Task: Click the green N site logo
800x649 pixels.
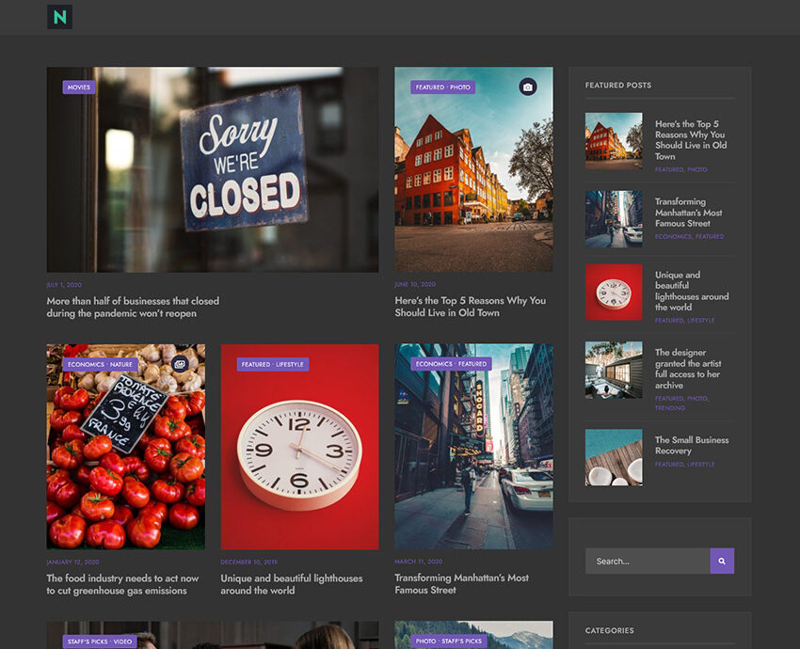Action: [59, 17]
